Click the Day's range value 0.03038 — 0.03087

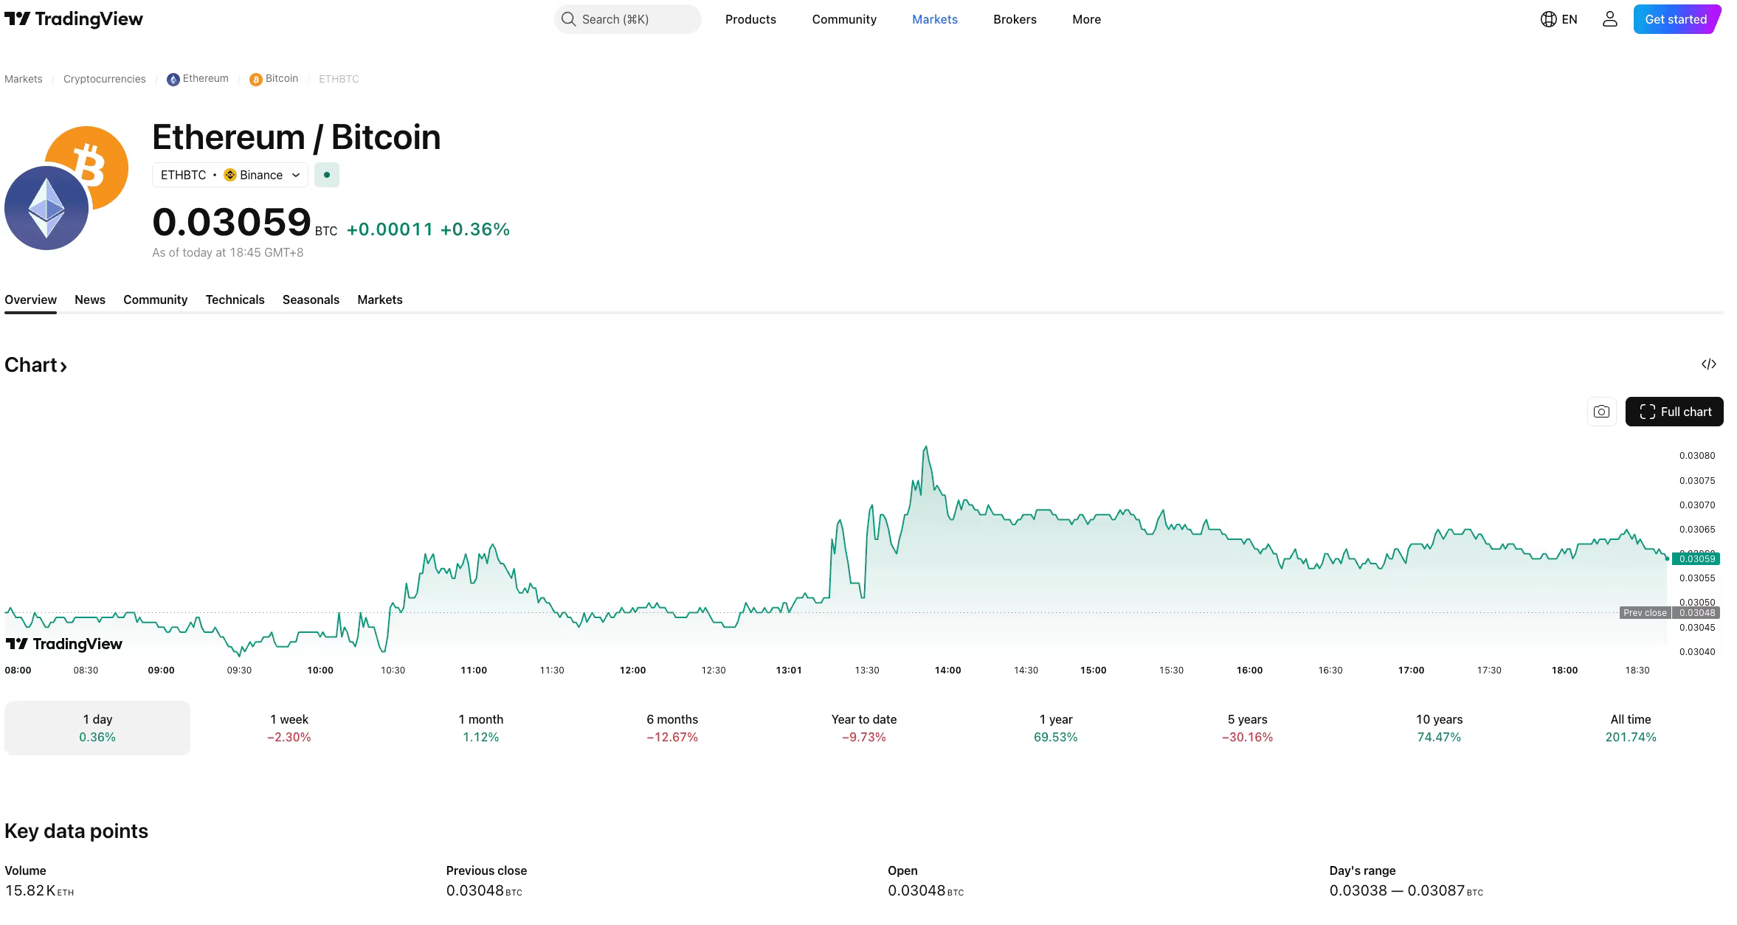point(1406,890)
